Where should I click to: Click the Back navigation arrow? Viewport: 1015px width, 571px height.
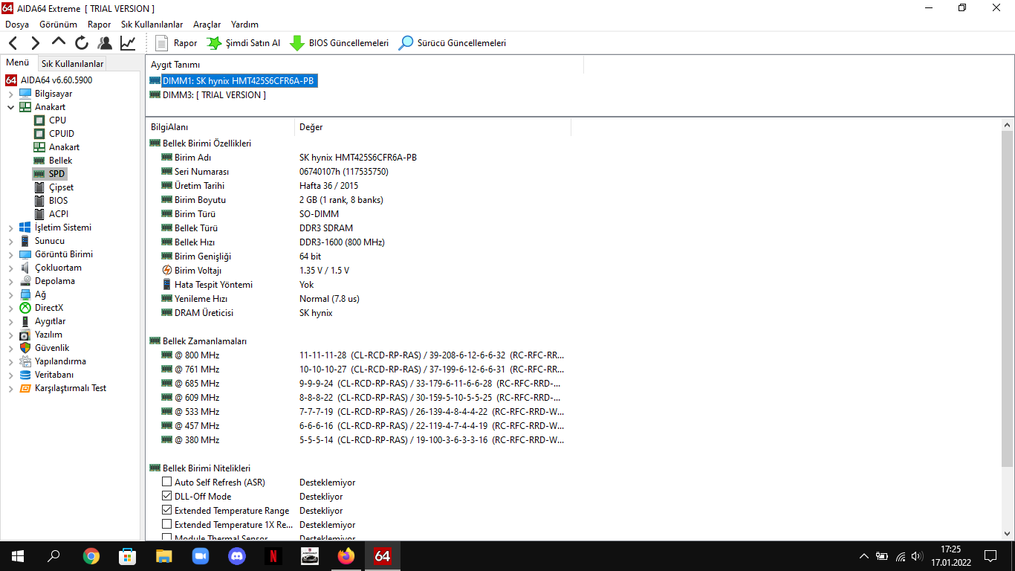click(13, 43)
